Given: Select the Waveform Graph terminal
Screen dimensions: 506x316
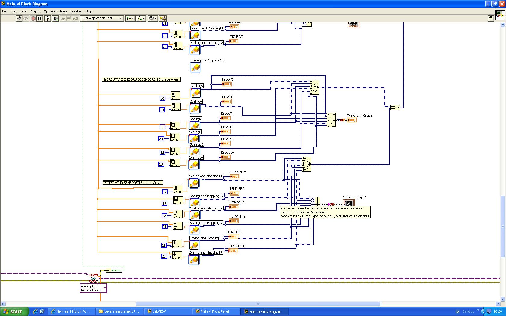Looking at the screenshot, I should (x=351, y=120).
